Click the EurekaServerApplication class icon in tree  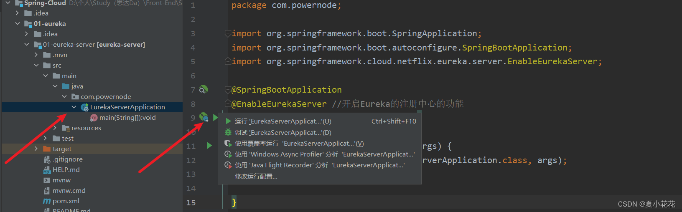(x=84, y=107)
